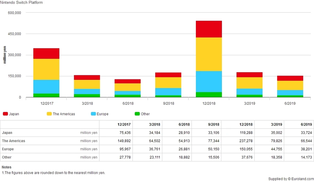Select the yellow Americas segment of 12/2018 bar
The image size is (314, 181).
(x=209, y=54)
